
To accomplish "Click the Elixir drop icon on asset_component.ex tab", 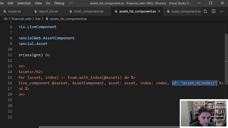I will (169, 11).
